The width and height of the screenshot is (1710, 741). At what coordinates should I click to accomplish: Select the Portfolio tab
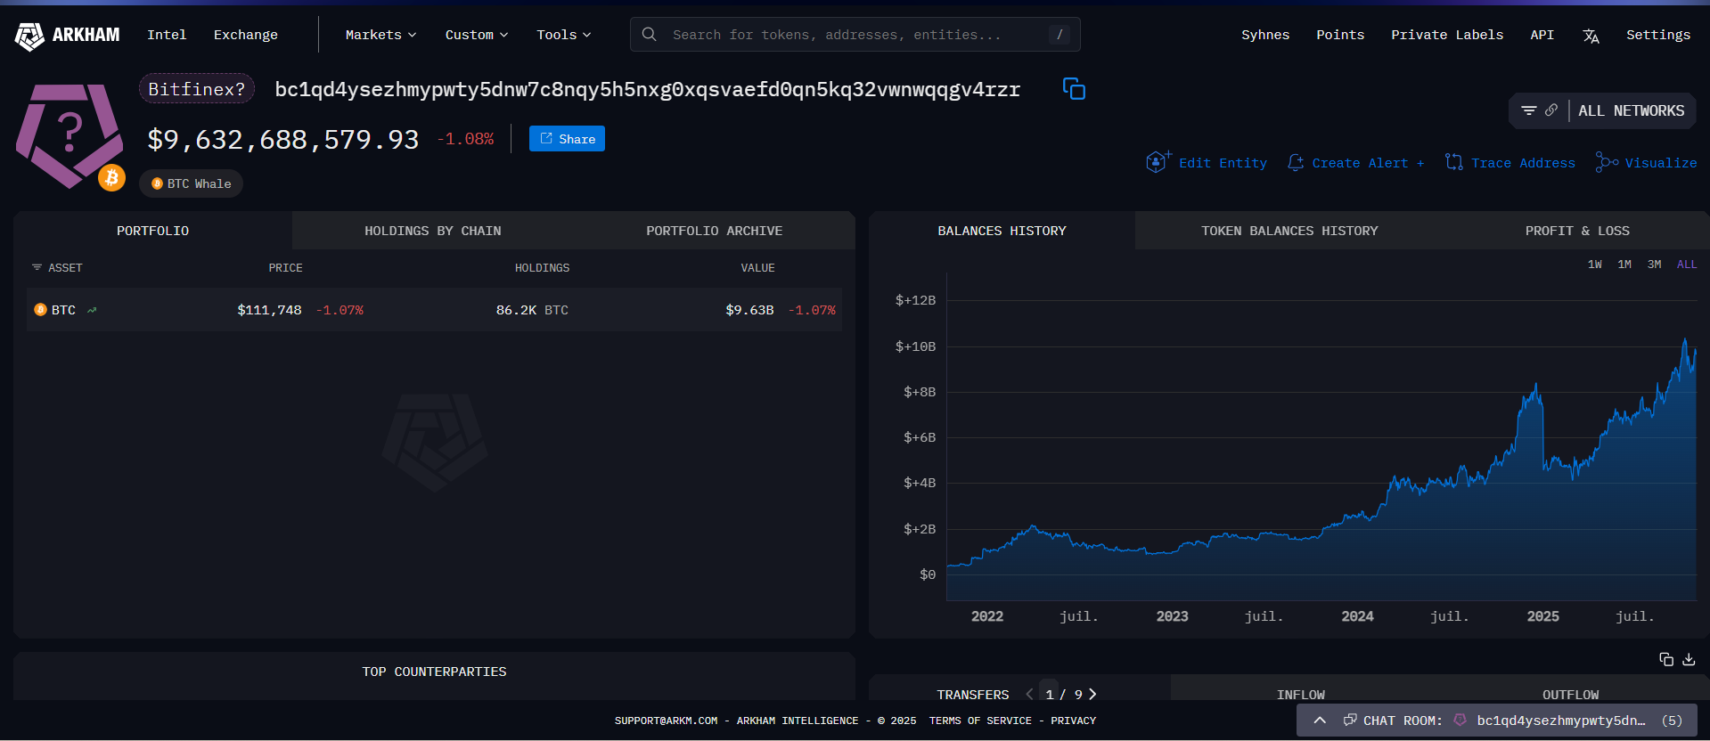[x=152, y=231]
